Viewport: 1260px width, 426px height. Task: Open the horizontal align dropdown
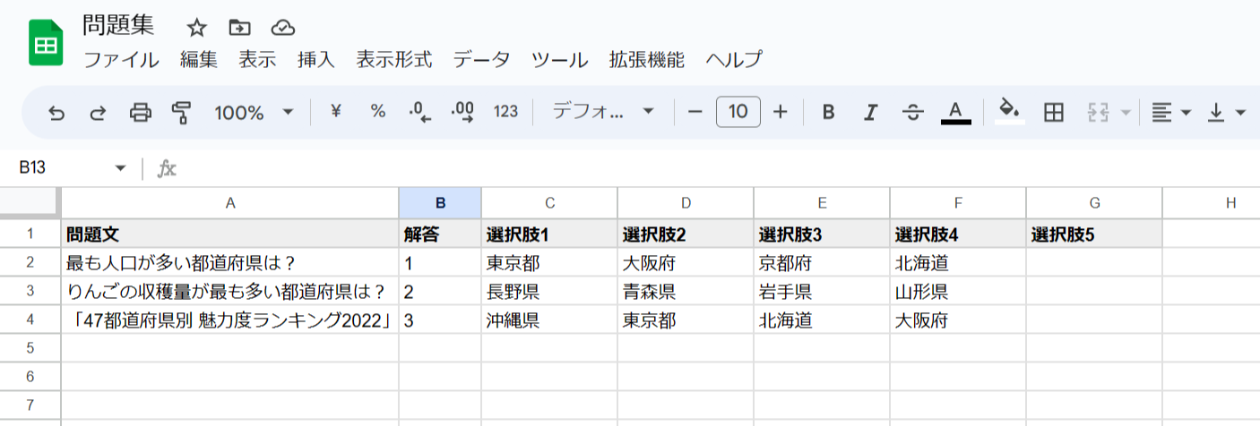point(1170,112)
